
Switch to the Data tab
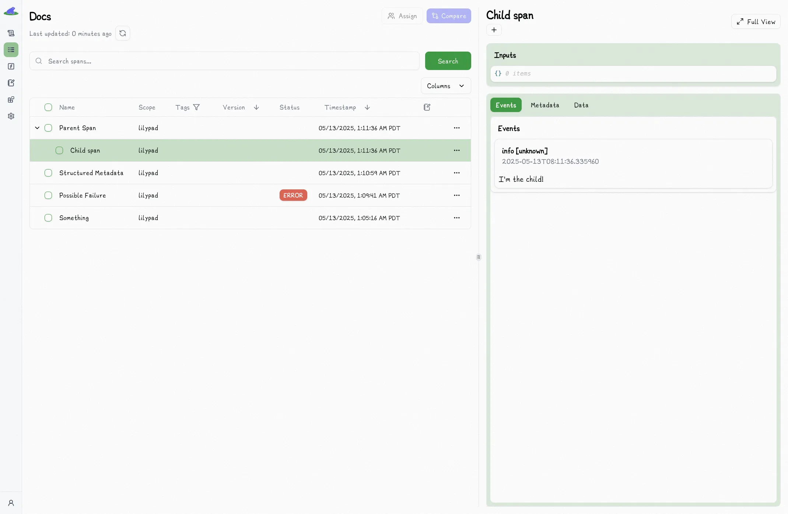pyautogui.click(x=581, y=105)
